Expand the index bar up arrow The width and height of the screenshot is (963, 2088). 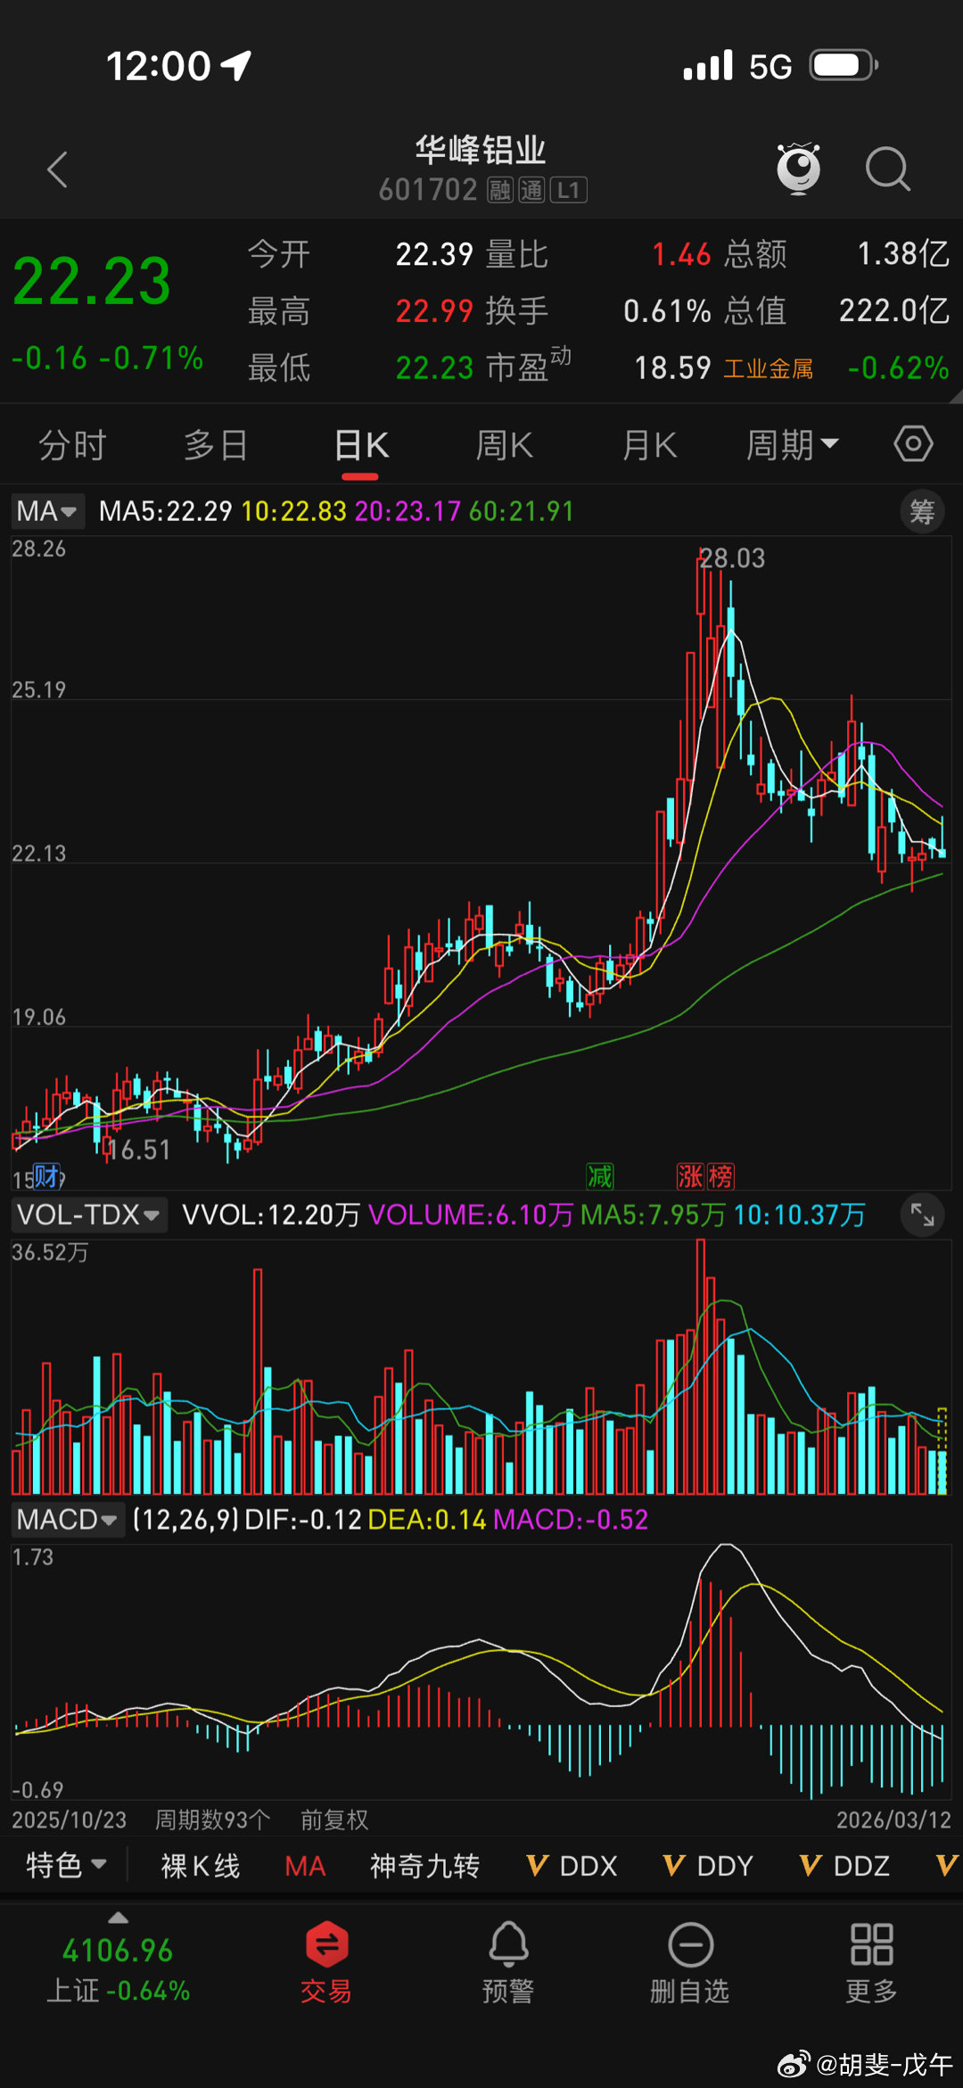coord(118,1918)
